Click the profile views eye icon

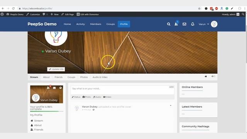(x=213, y=76)
